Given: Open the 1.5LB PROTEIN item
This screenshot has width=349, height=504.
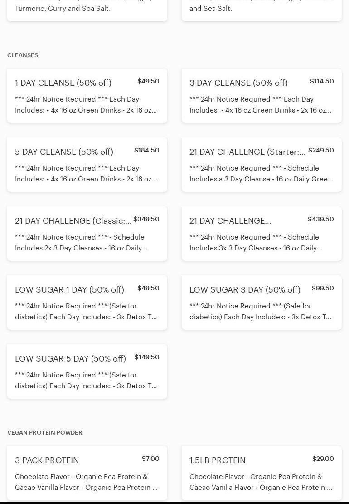Looking at the screenshot, I should (x=262, y=473).
